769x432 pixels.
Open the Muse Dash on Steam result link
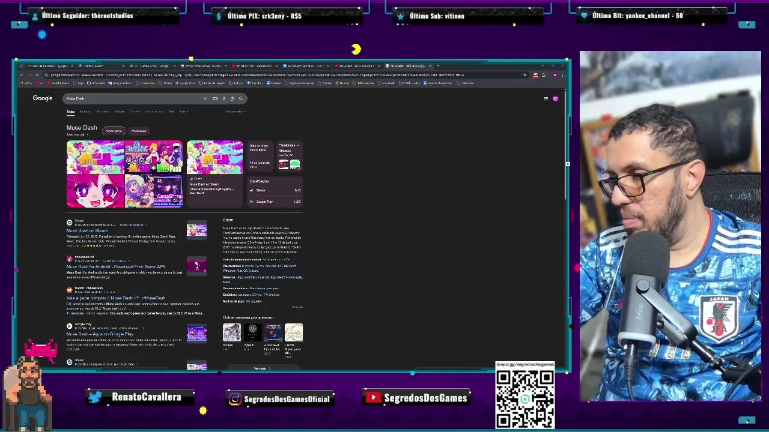point(87,231)
